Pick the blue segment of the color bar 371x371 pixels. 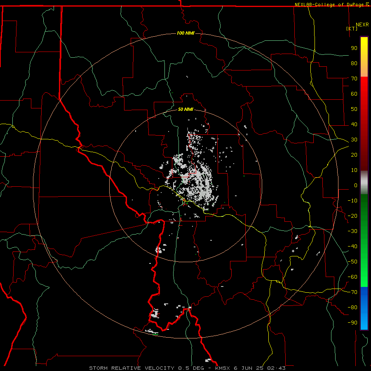coord(364,308)
